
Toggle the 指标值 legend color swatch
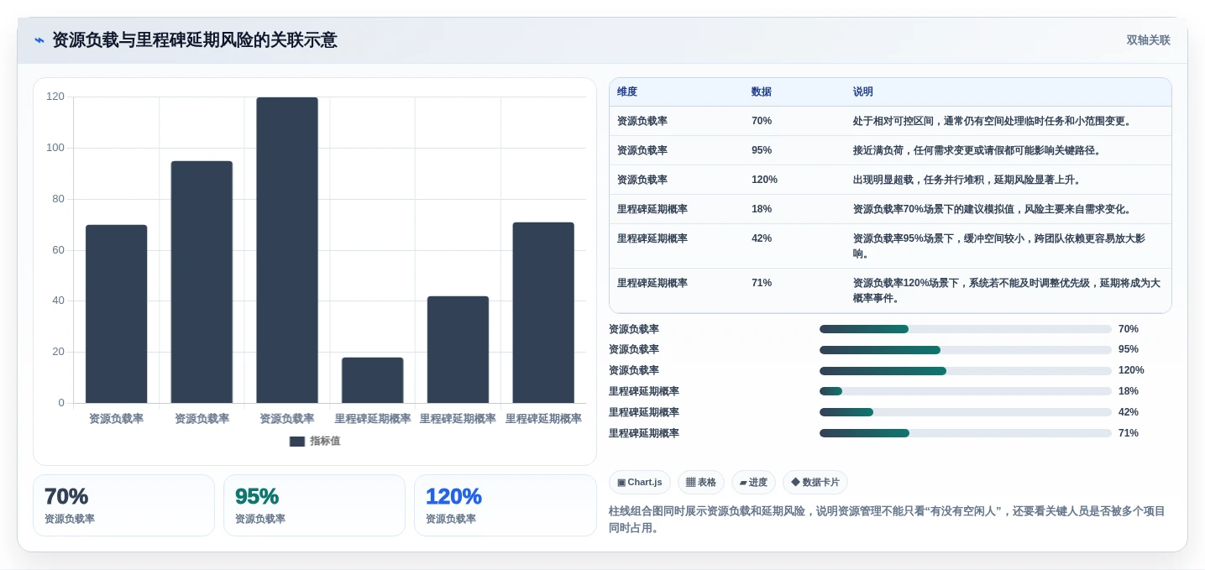[x=297, y=441]
